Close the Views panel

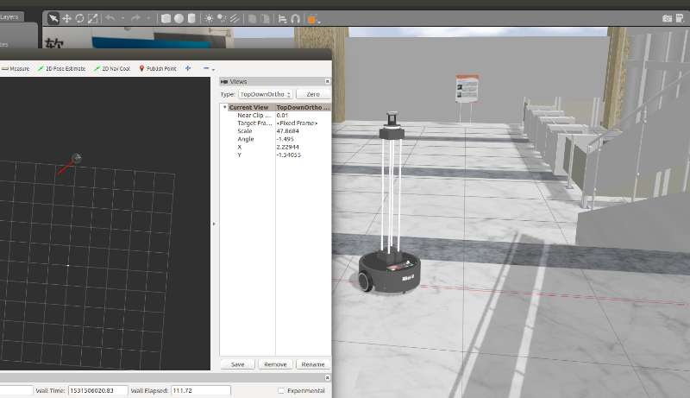coord(328,81)
